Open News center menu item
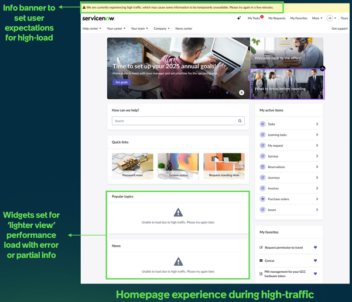This screenshot has width=352, height=302. point(184,29)
